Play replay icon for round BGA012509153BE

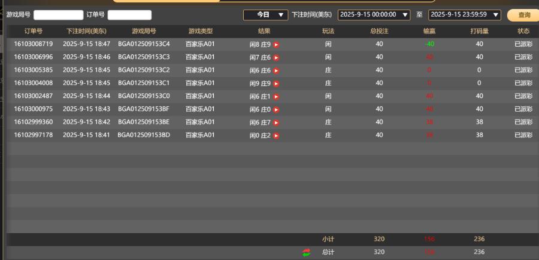[x=276, y=123]
